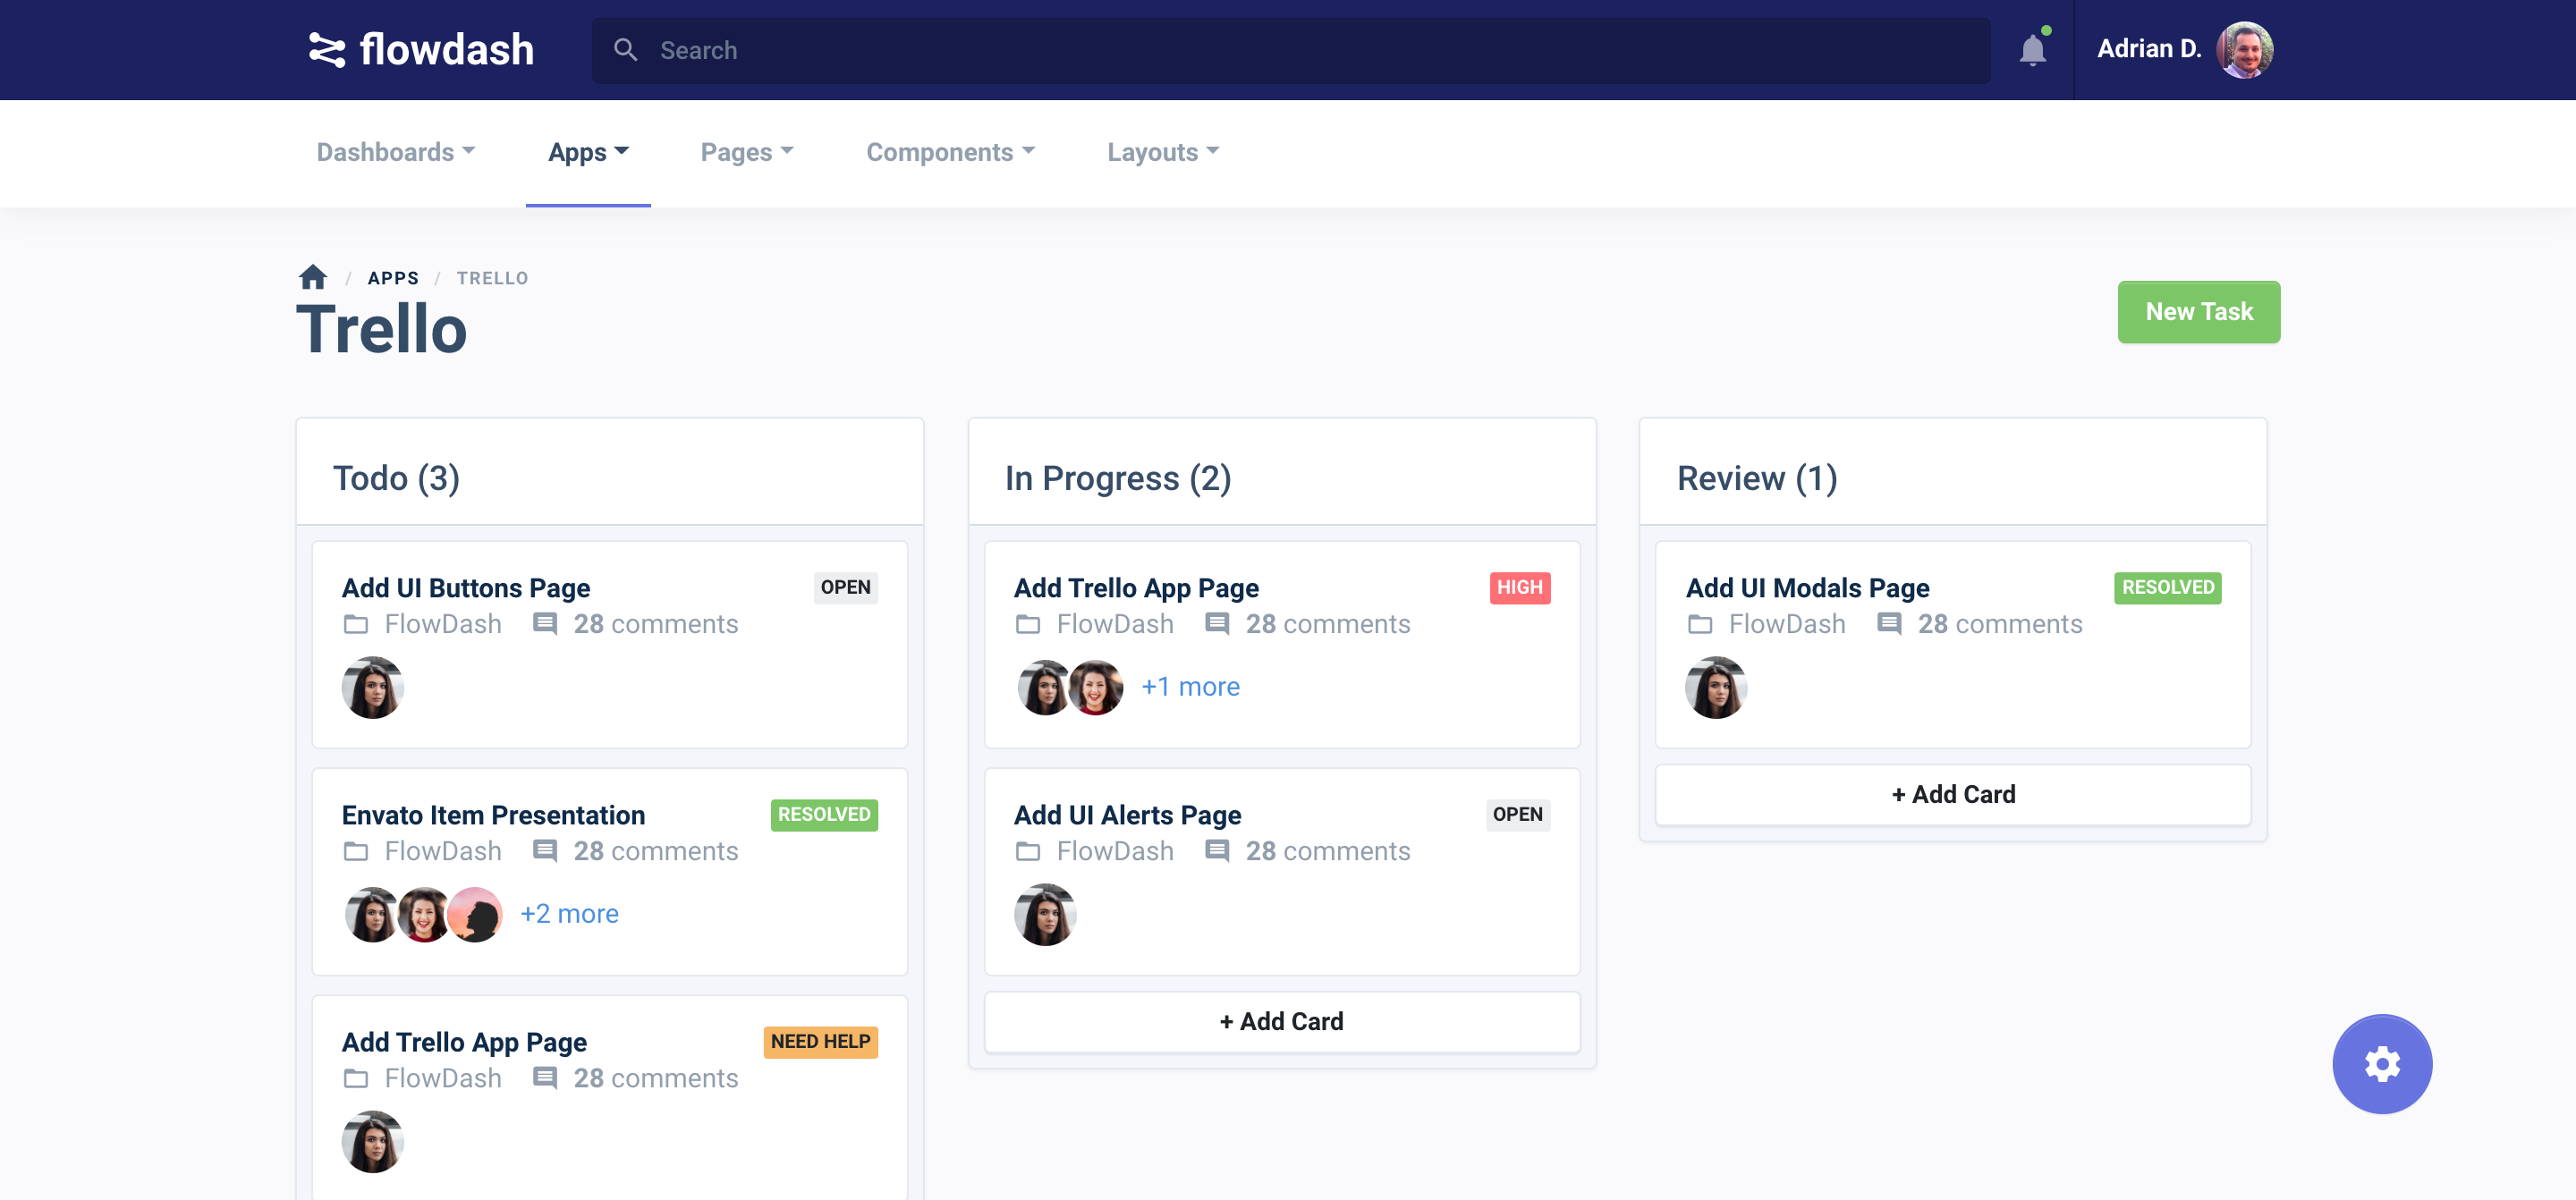Click the flowdash logo icon
The width and height of the screenshot is (2576, 1200).
pyautogui.click(x=326, y=50)
